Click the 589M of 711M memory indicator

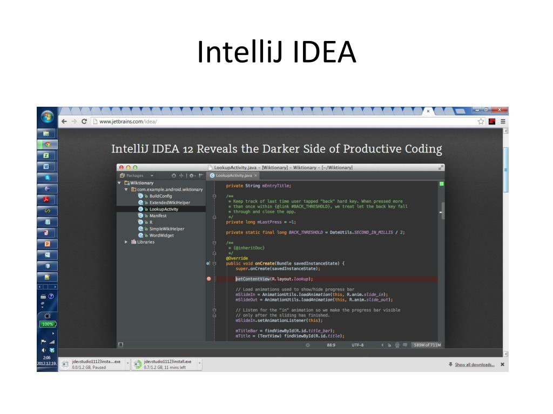tap(427, 345)
